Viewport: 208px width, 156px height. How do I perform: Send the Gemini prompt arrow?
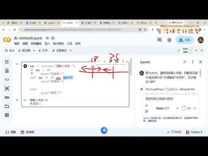[x=195, y=109]
